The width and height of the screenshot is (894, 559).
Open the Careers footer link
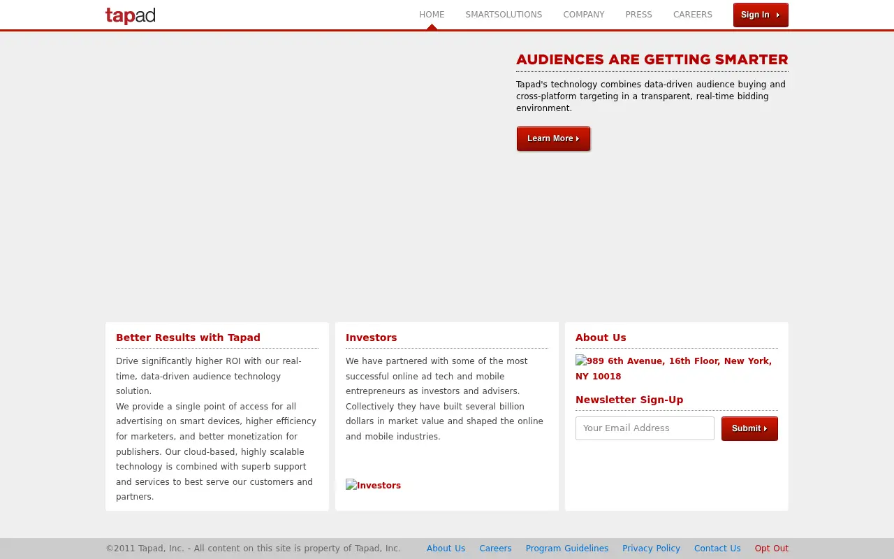[x=495, y=549]
